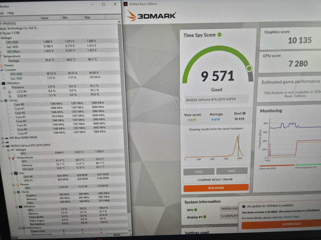Click COMPARE RESULT ONLINE
The width and height of the screenshot is (321, 240).
215,180
